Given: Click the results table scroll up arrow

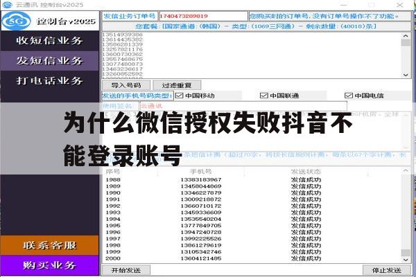Looking at the screenshot, I should [x=406, y=171].
